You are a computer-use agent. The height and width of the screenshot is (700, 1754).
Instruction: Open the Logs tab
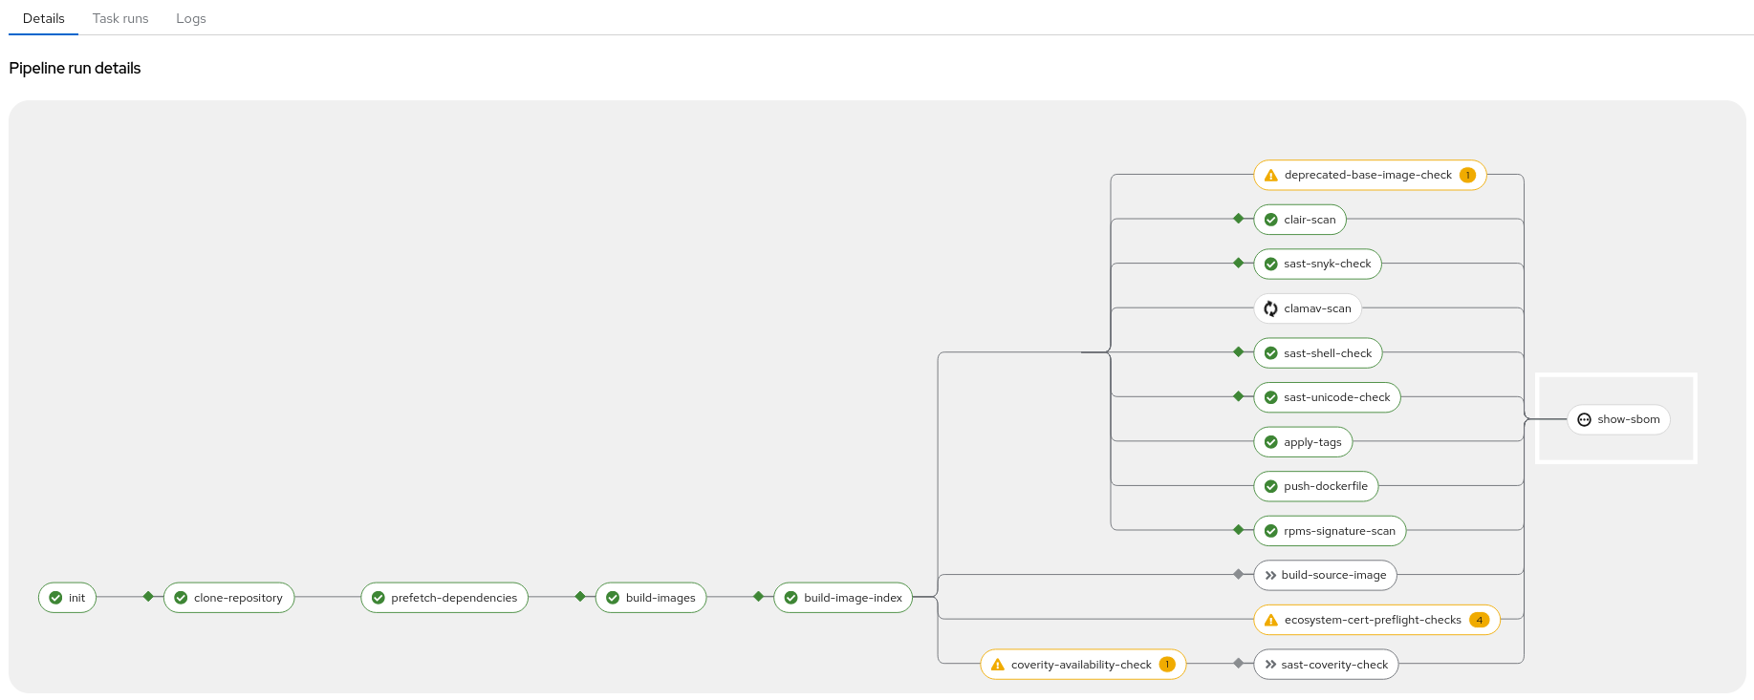click(190, 18)
